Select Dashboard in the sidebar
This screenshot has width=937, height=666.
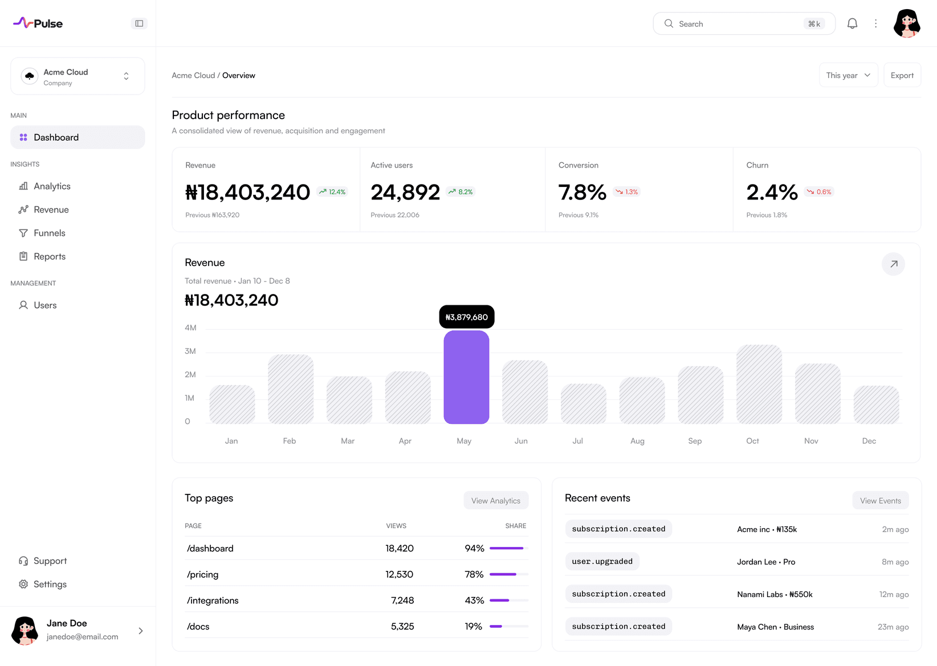click(x=78, y=137)
